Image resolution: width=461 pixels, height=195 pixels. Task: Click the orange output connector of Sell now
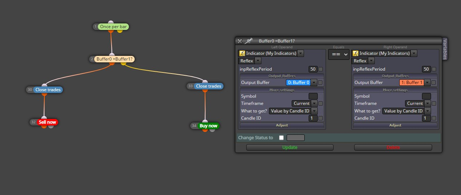(44, 126)
